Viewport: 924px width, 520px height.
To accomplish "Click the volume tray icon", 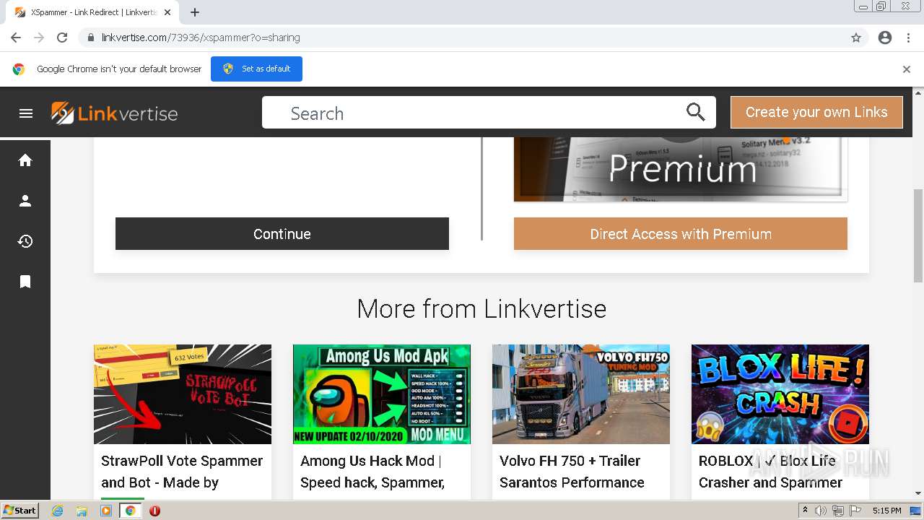I will click(x=821, y=511).
